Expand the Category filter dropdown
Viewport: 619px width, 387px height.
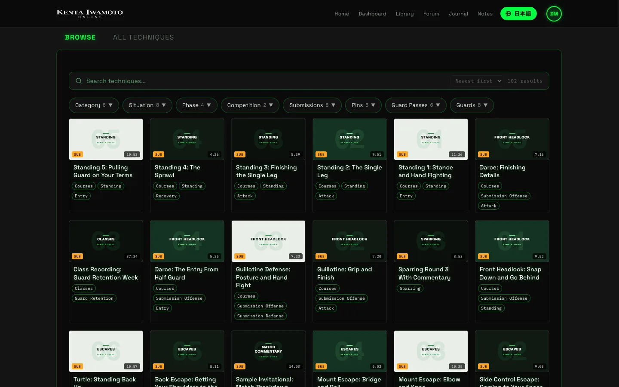coord(94,105)
